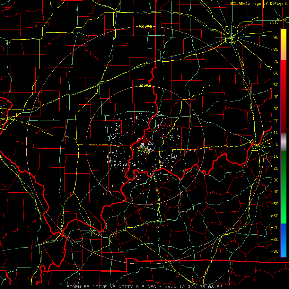Viewport: 289px width, 289px height.
Task: Click the positive 10 scale label
Action: (276, 133)
